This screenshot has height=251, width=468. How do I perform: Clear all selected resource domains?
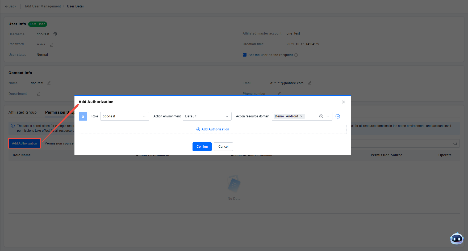[x=321, y=116]
